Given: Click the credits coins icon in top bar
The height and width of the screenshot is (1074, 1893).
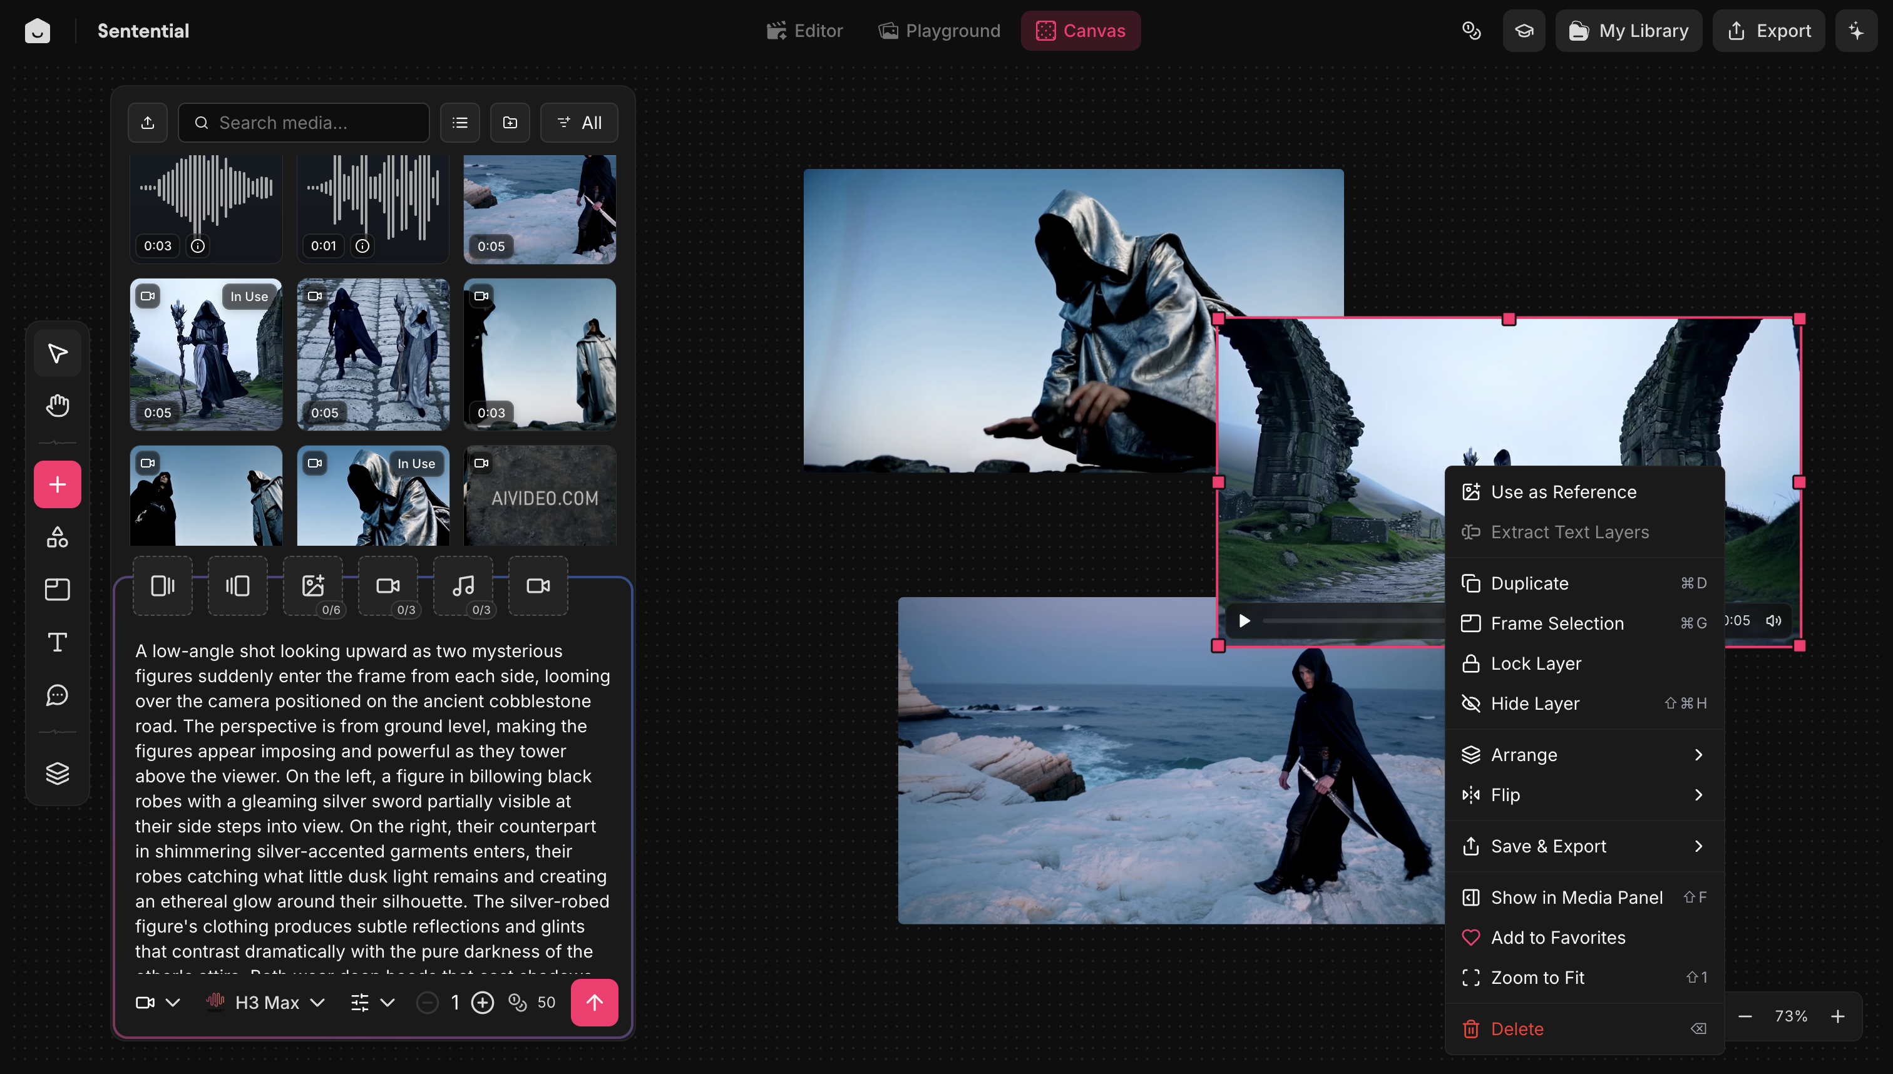Looking at the screenshot, I should [1472, 30].
